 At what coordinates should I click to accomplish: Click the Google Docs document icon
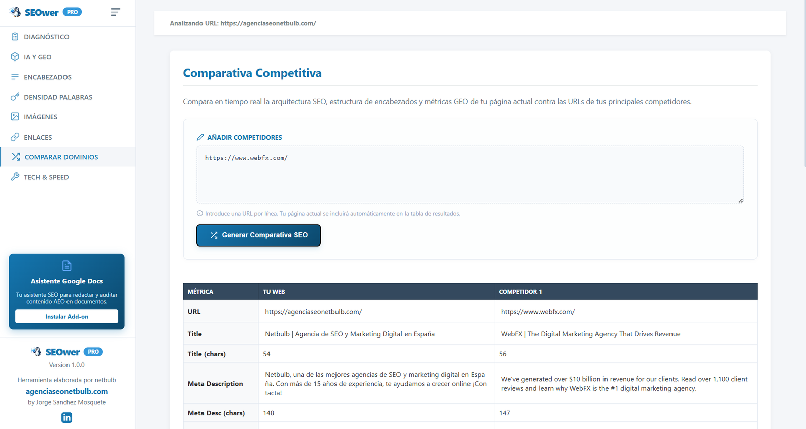click(67, 266)
